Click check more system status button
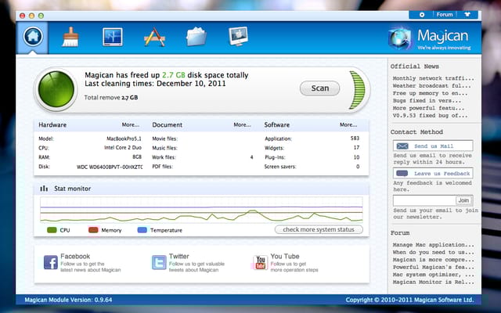The height and width of the screenshot is (313, 501). pyautogui.click(x=319, y=229)
